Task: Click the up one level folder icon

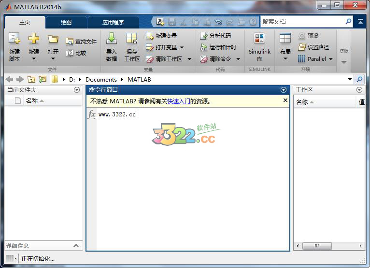Action: 31,79
